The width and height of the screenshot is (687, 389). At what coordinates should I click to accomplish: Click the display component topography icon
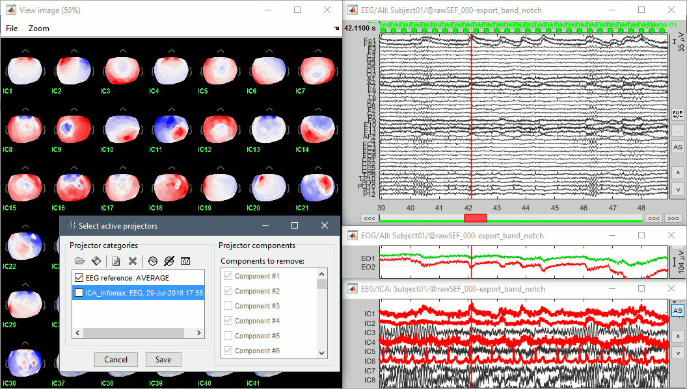(153, 261)
